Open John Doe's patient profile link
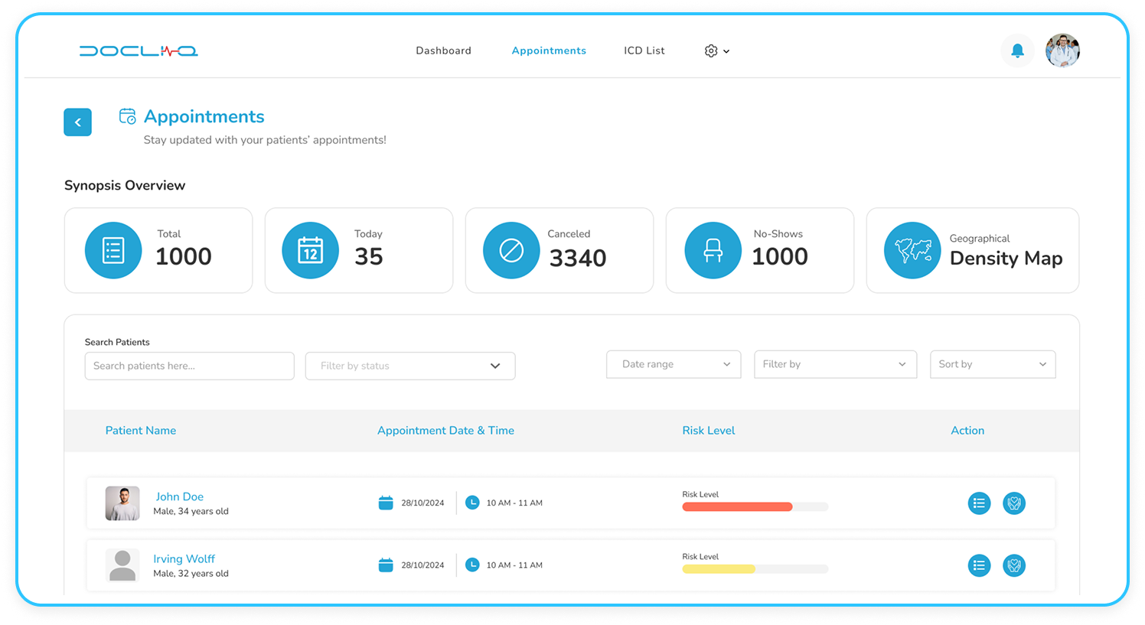 tap(179, 496)
